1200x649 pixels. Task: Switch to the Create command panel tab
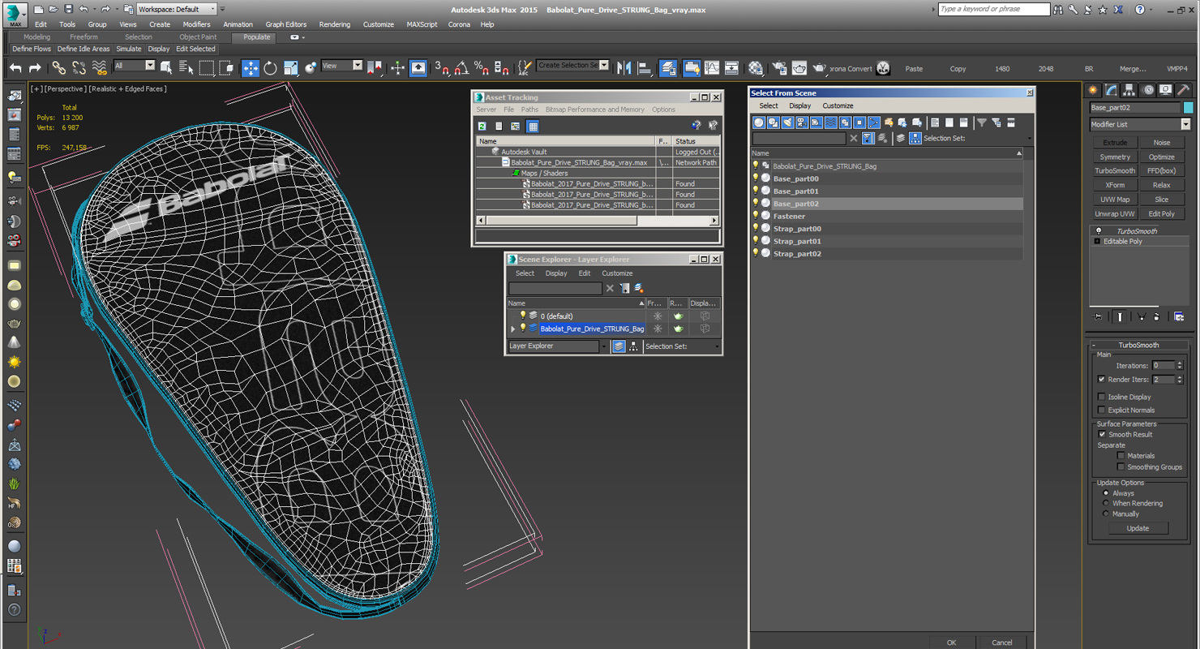pos(1094,90)
